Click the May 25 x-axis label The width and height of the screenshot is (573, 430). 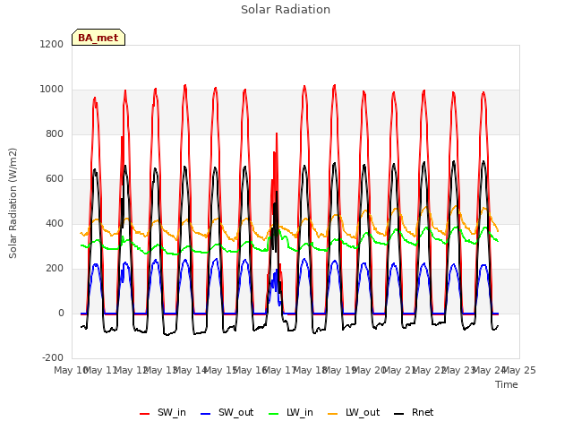pos(519,371)
